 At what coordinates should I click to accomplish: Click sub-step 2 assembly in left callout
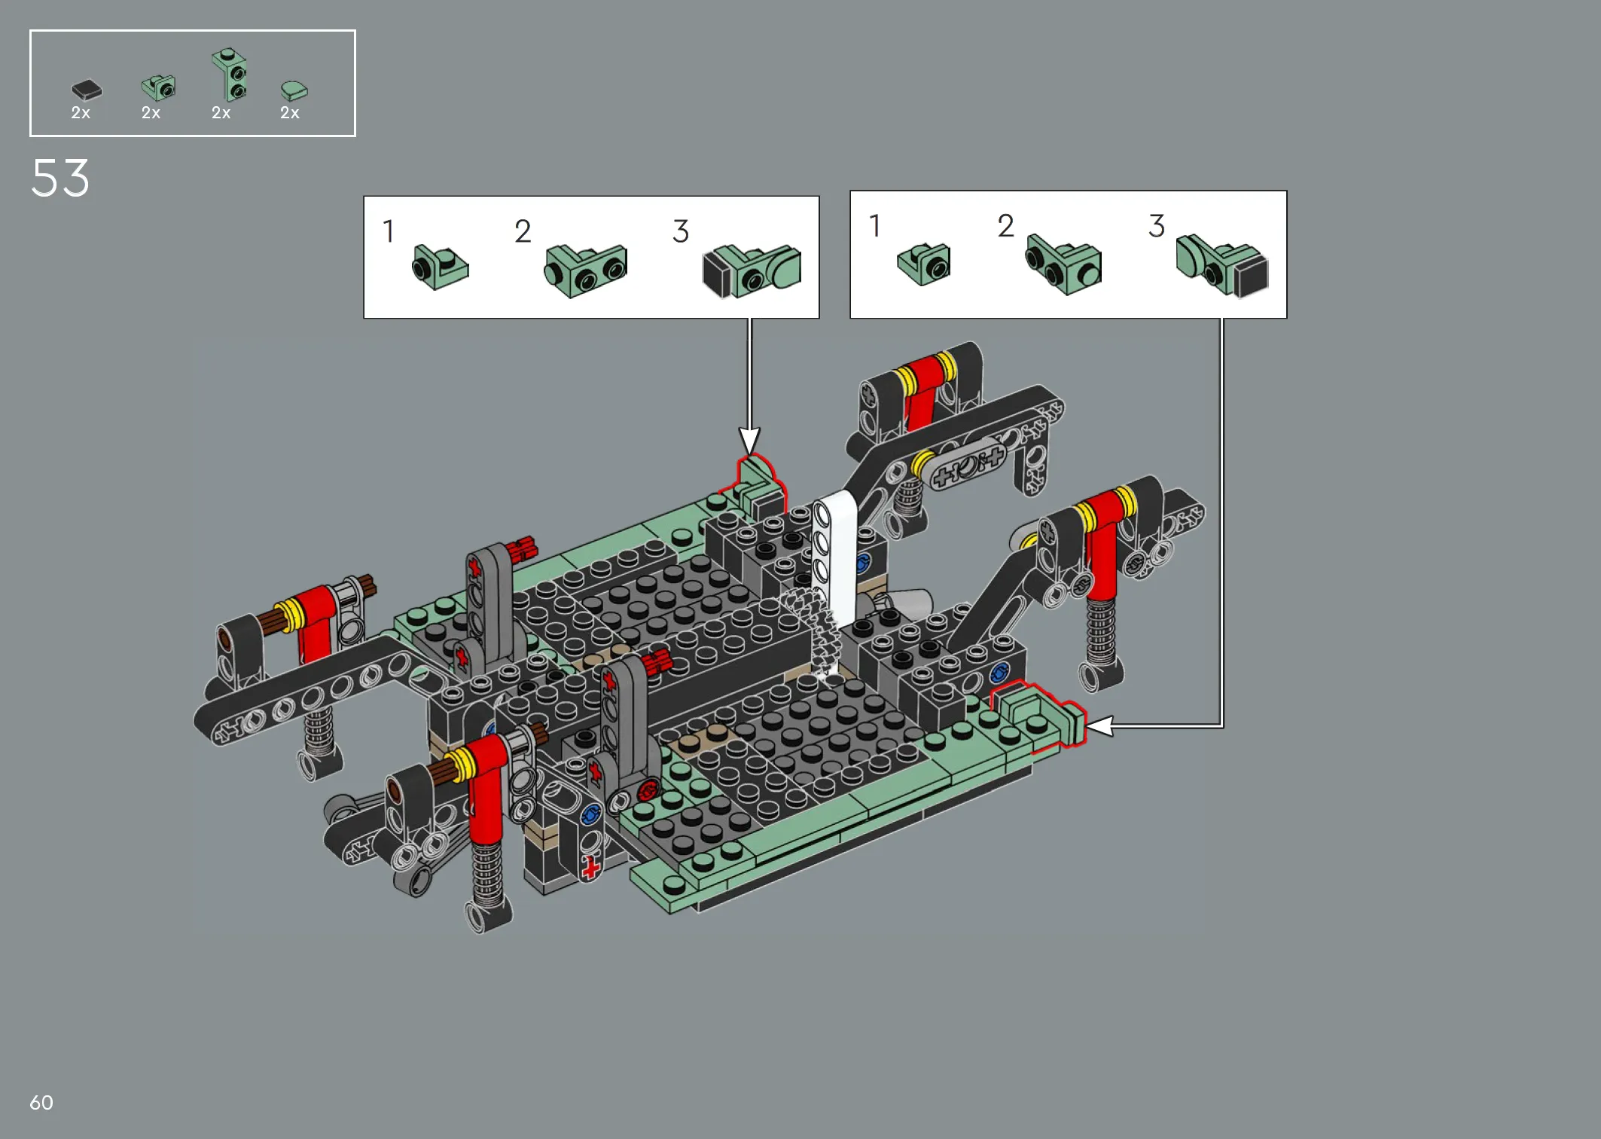(x=586, y=270)
